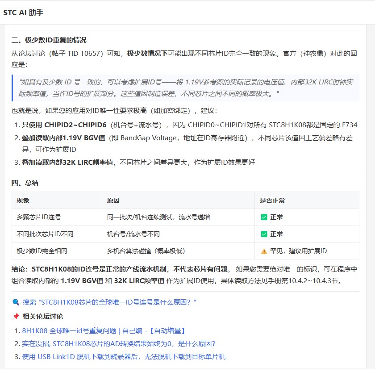Click bold text 叠加读取内部32K LIRC频率值
Image resolution: width=375 pixels, height=372 pixels.
(x=67, y=163)
